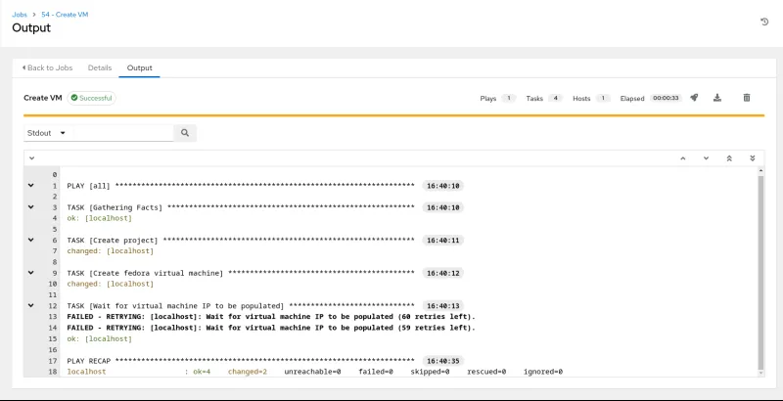Click the relaunch job rocket icon
Viewport: 783px width, 401px height.
pyautogui.click(x=694, y=98)
